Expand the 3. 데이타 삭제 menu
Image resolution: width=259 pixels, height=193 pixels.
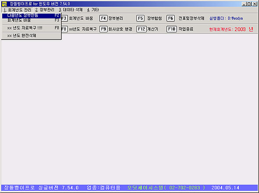point(71,10)
